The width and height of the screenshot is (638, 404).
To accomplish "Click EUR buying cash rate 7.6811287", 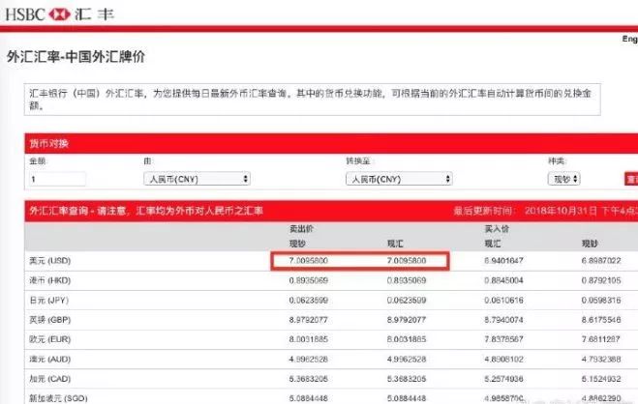I will [601, 339].
